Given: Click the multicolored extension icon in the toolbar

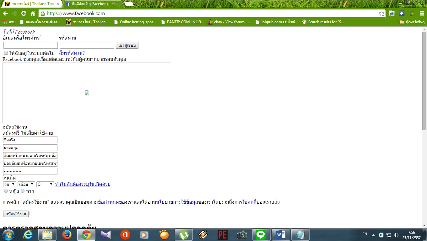Looking at the screenshot, I should pyautogui.click(x=412, y=13).
